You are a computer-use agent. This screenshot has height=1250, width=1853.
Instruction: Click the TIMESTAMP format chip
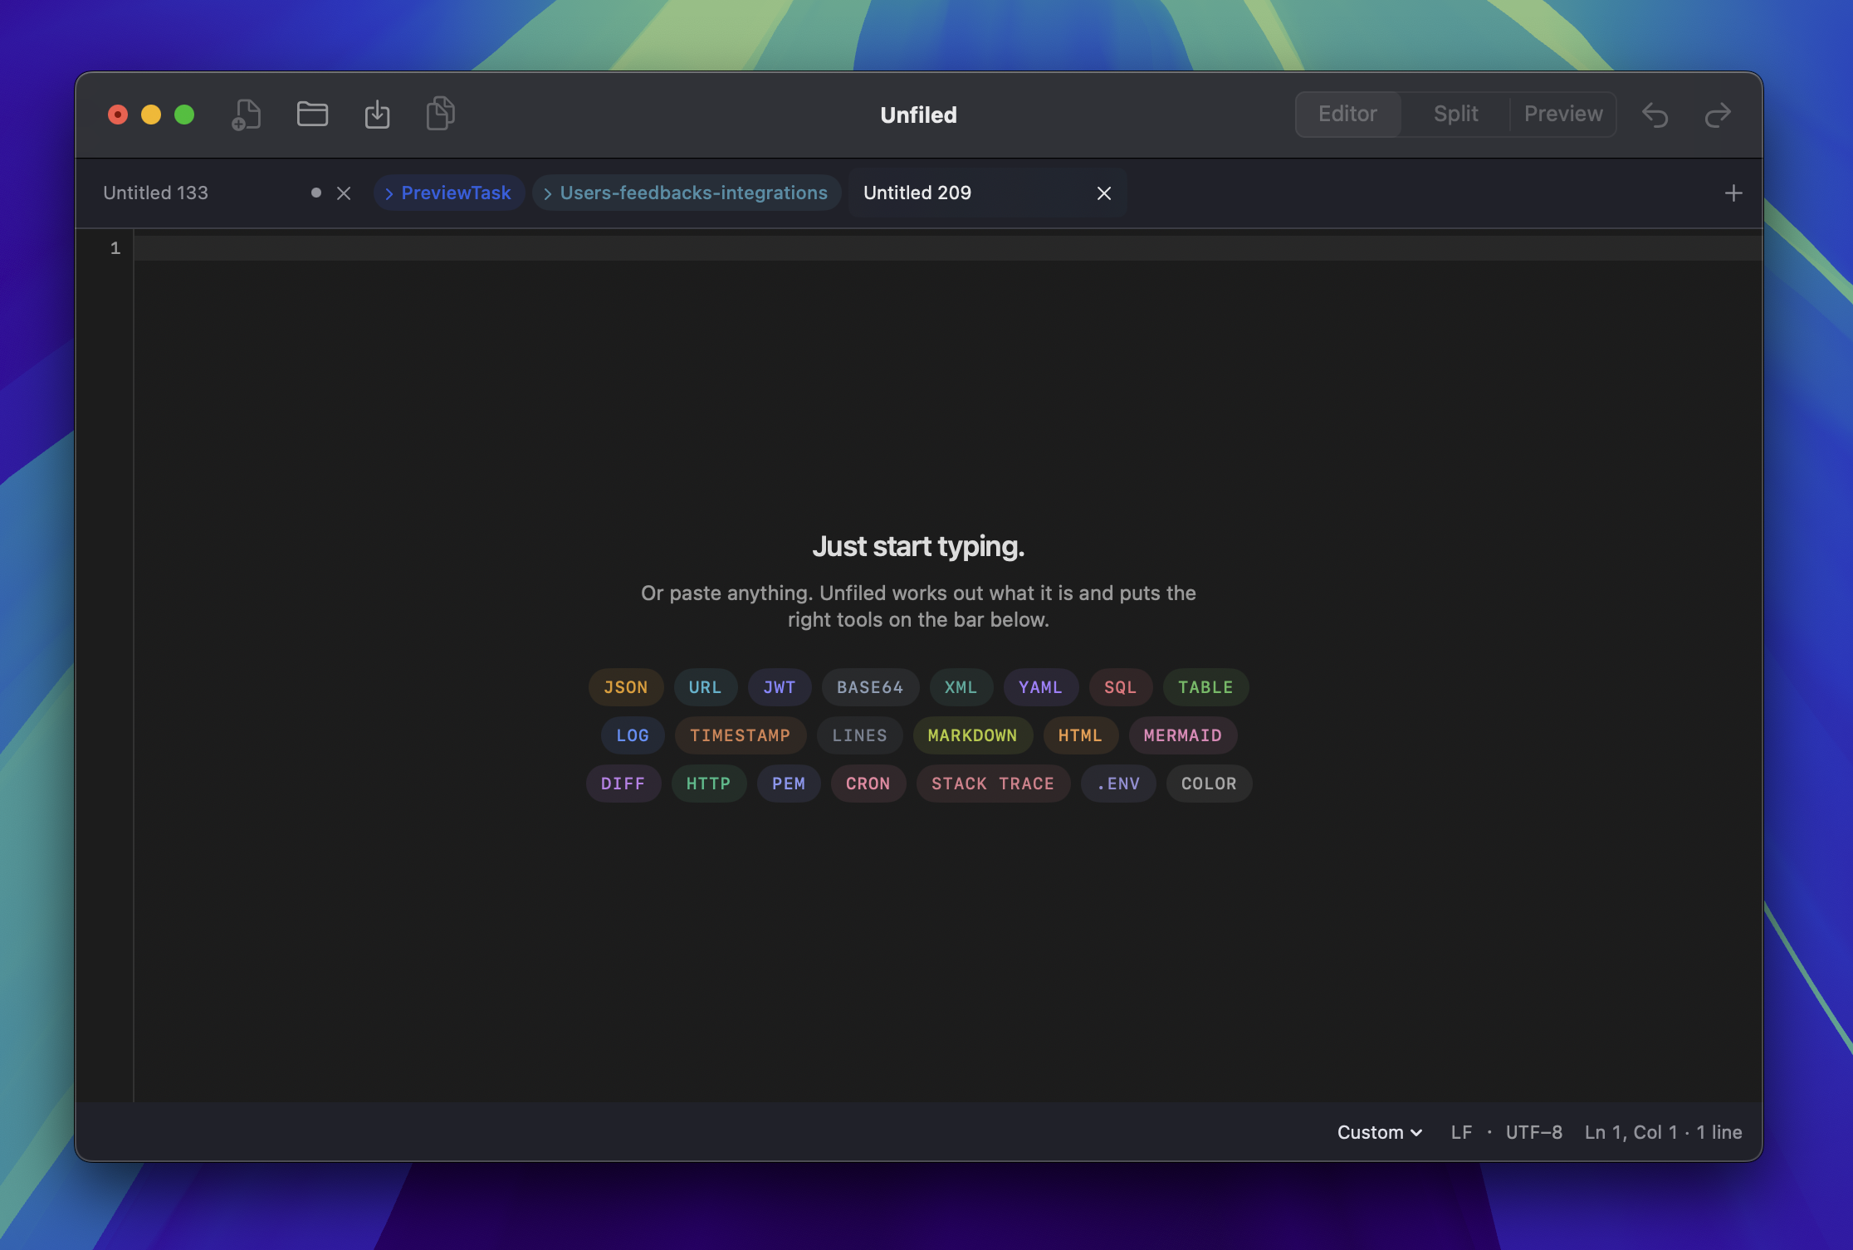click(741, 735)
